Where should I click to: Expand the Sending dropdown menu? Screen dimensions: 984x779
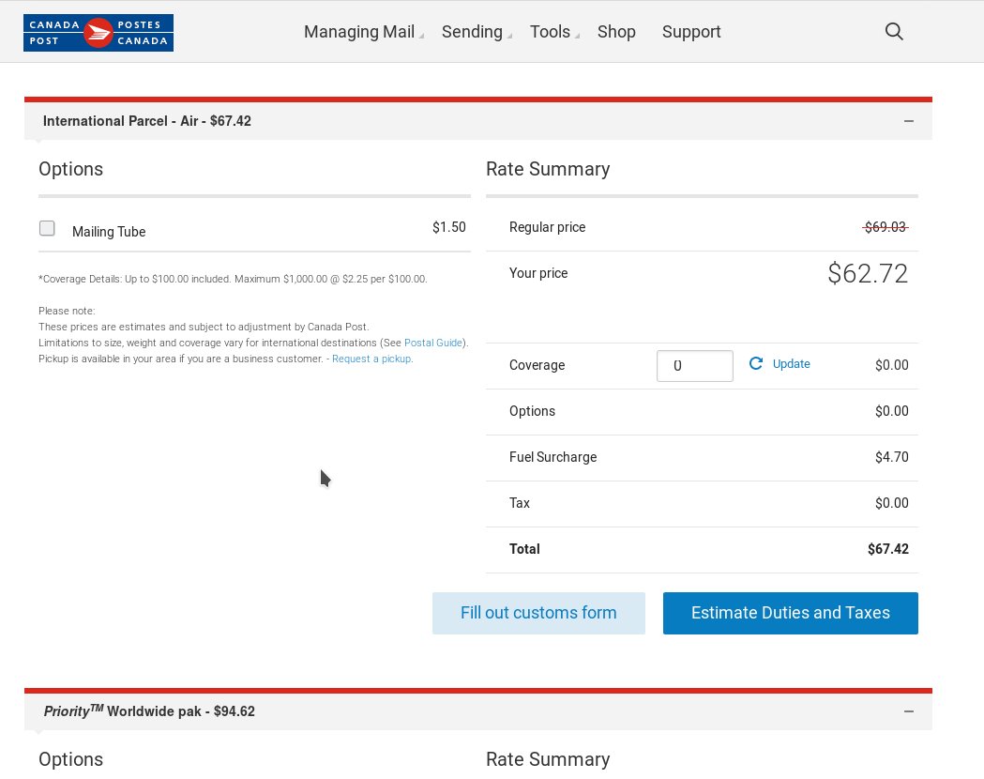tap(473, 32)
